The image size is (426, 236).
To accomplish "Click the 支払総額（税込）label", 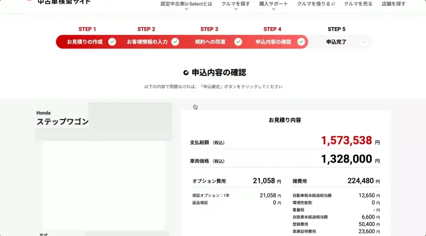I will 207,142.
